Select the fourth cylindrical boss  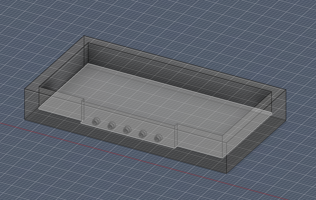142,134
